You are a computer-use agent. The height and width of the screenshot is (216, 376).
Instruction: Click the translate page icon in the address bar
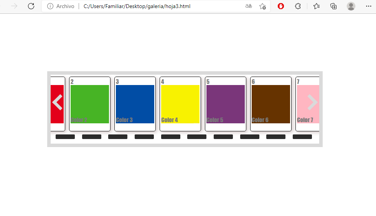pyautogui.click(x=249, y=6)
